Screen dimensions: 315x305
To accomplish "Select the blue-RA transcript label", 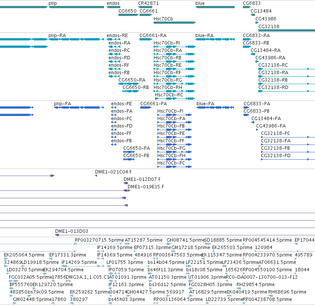I will tap(204, 36).
